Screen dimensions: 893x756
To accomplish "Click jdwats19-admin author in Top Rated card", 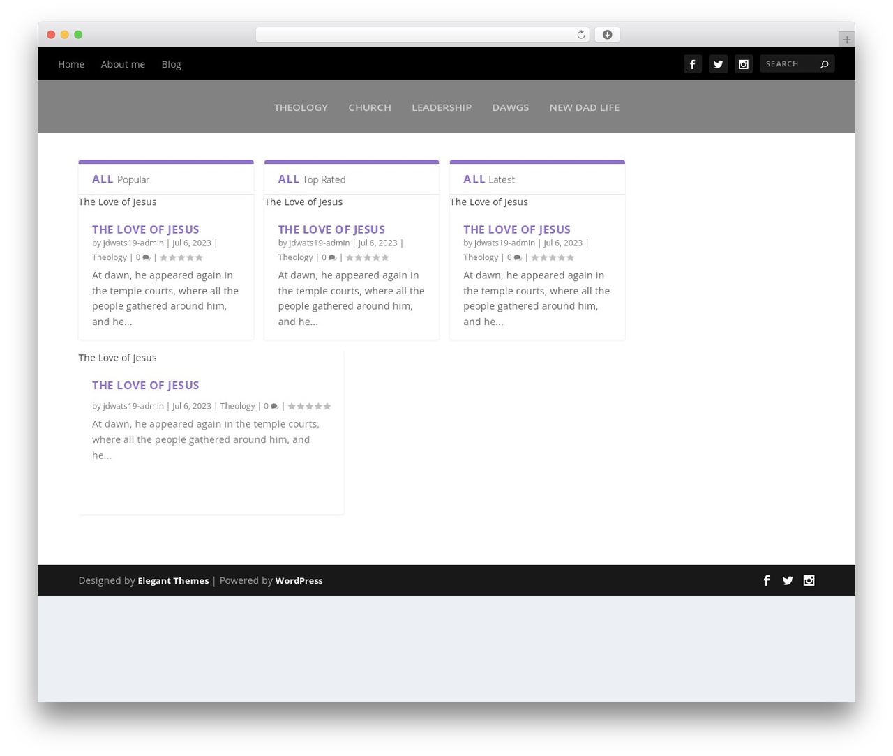I will 319,243.
